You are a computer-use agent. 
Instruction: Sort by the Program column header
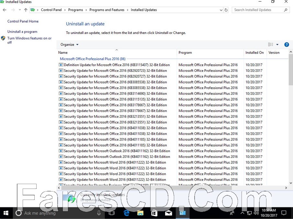210,52
